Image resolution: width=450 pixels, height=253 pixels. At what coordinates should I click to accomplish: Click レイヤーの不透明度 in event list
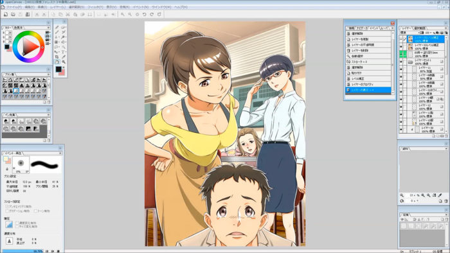coord(368,45)
